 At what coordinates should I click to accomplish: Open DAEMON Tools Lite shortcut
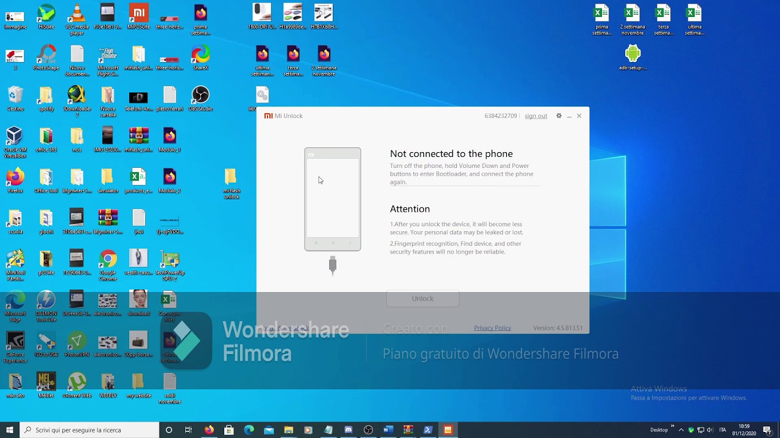point(46,306)
